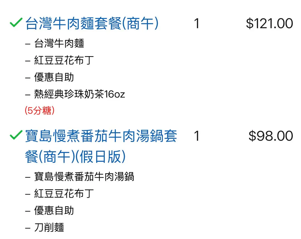Select 優惠自助 under the 台灣牛肉麵套餐
This screenshot has width=301, height=239.
pyautogui.click(x=54, y=77)
